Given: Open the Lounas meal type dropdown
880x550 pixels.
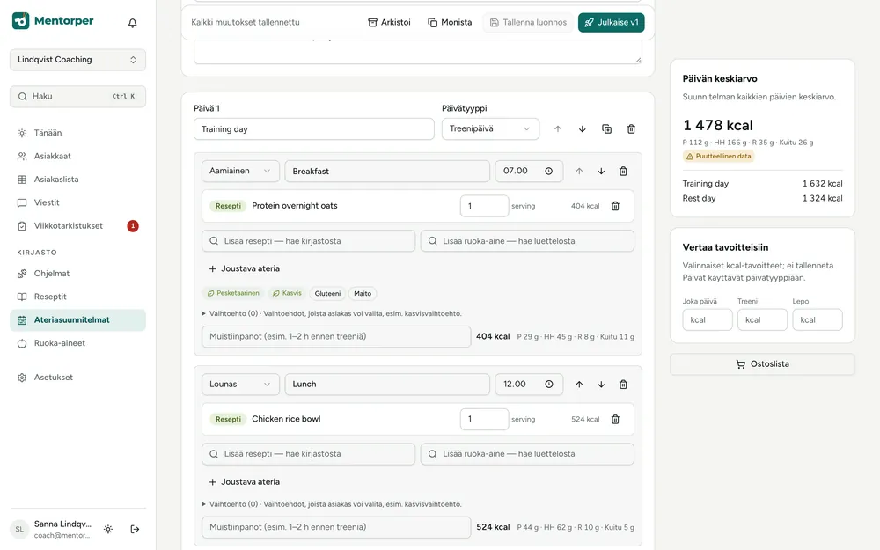Looking at the screenshot, I should click(240, 385).
